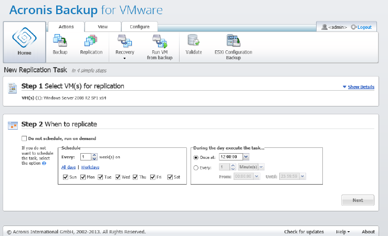The width and height of the screenshot is (388, 236).
Task: Increase the Every interval stepper
Action: point(233,165)
